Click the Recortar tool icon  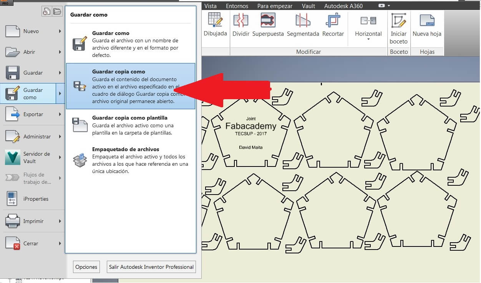pos(333,20)
